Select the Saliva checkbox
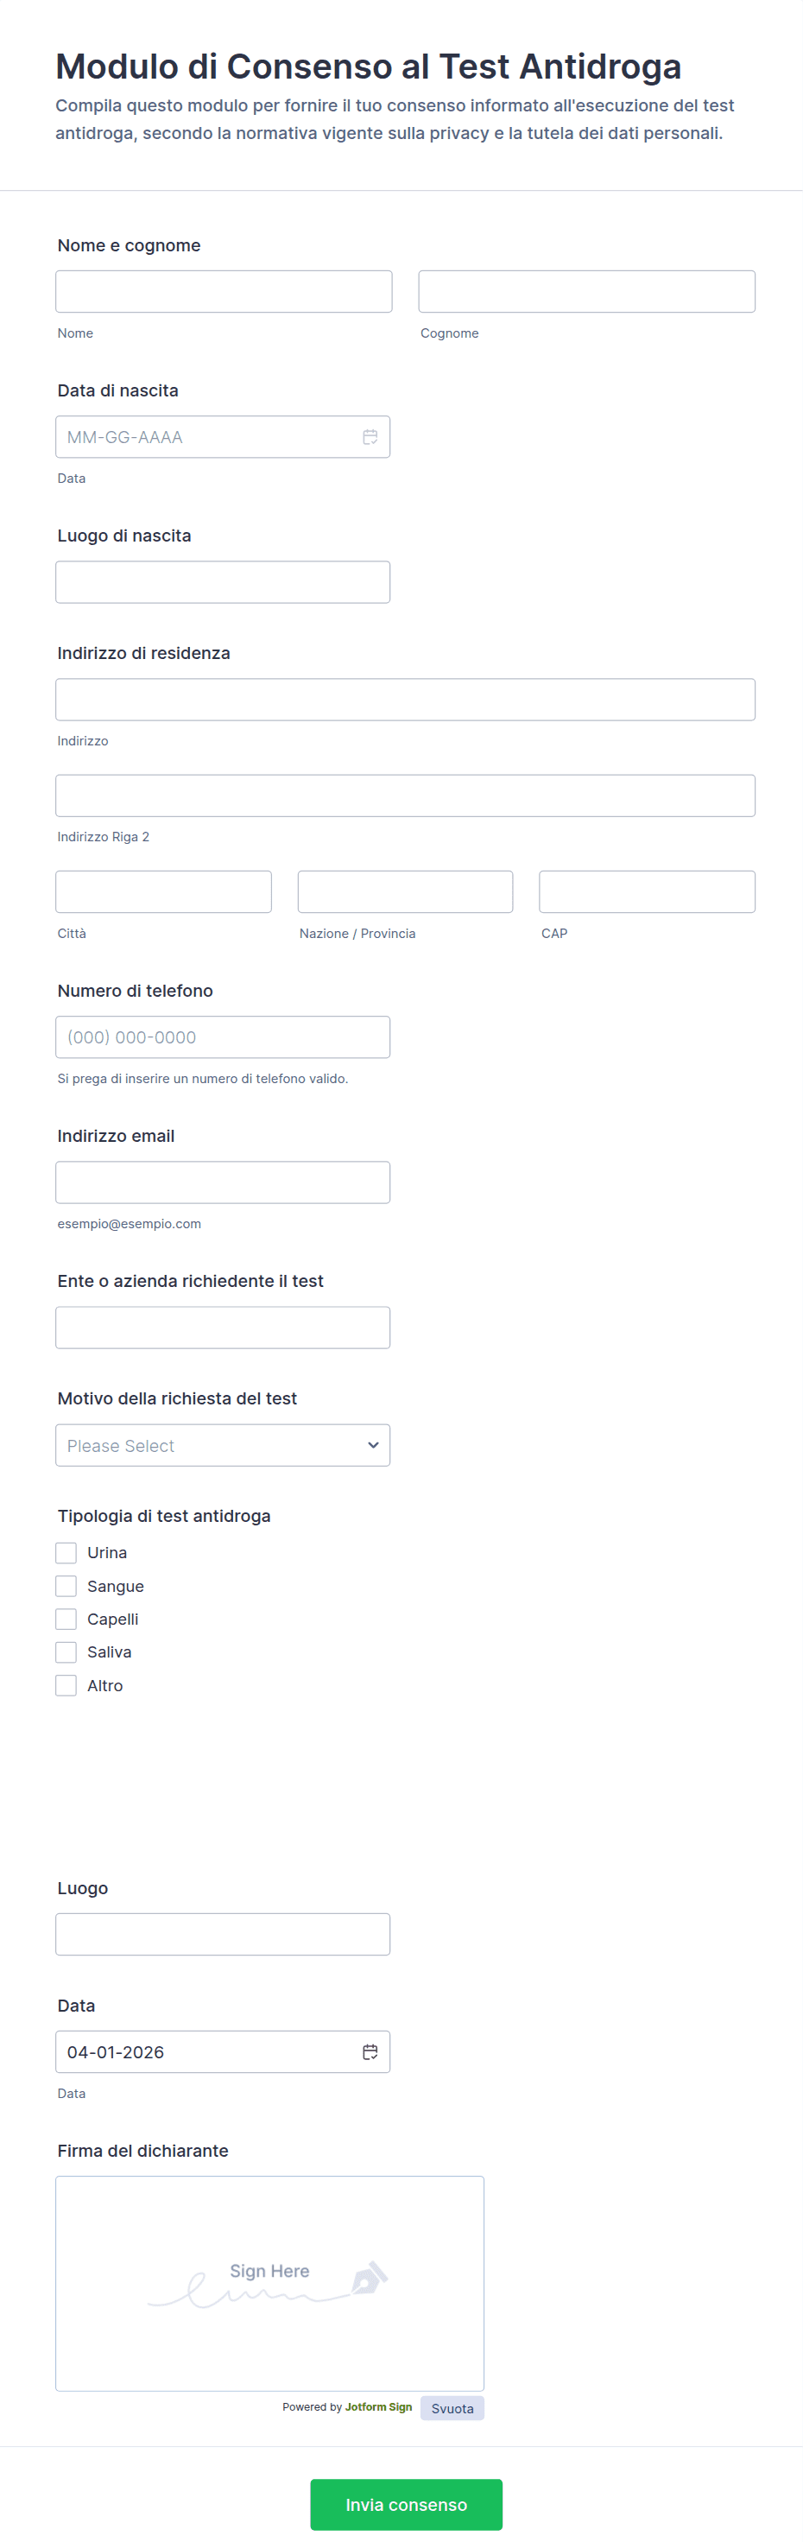Viewport: 803px width, 2542px height. pyautogui.click(x=66, y=1651)
